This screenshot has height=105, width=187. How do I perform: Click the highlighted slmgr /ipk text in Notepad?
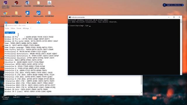point(10,33)
